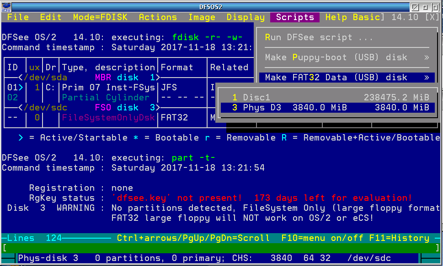443x266 pixels.
Task: Open the Image menu
Action: coord(202,17)
